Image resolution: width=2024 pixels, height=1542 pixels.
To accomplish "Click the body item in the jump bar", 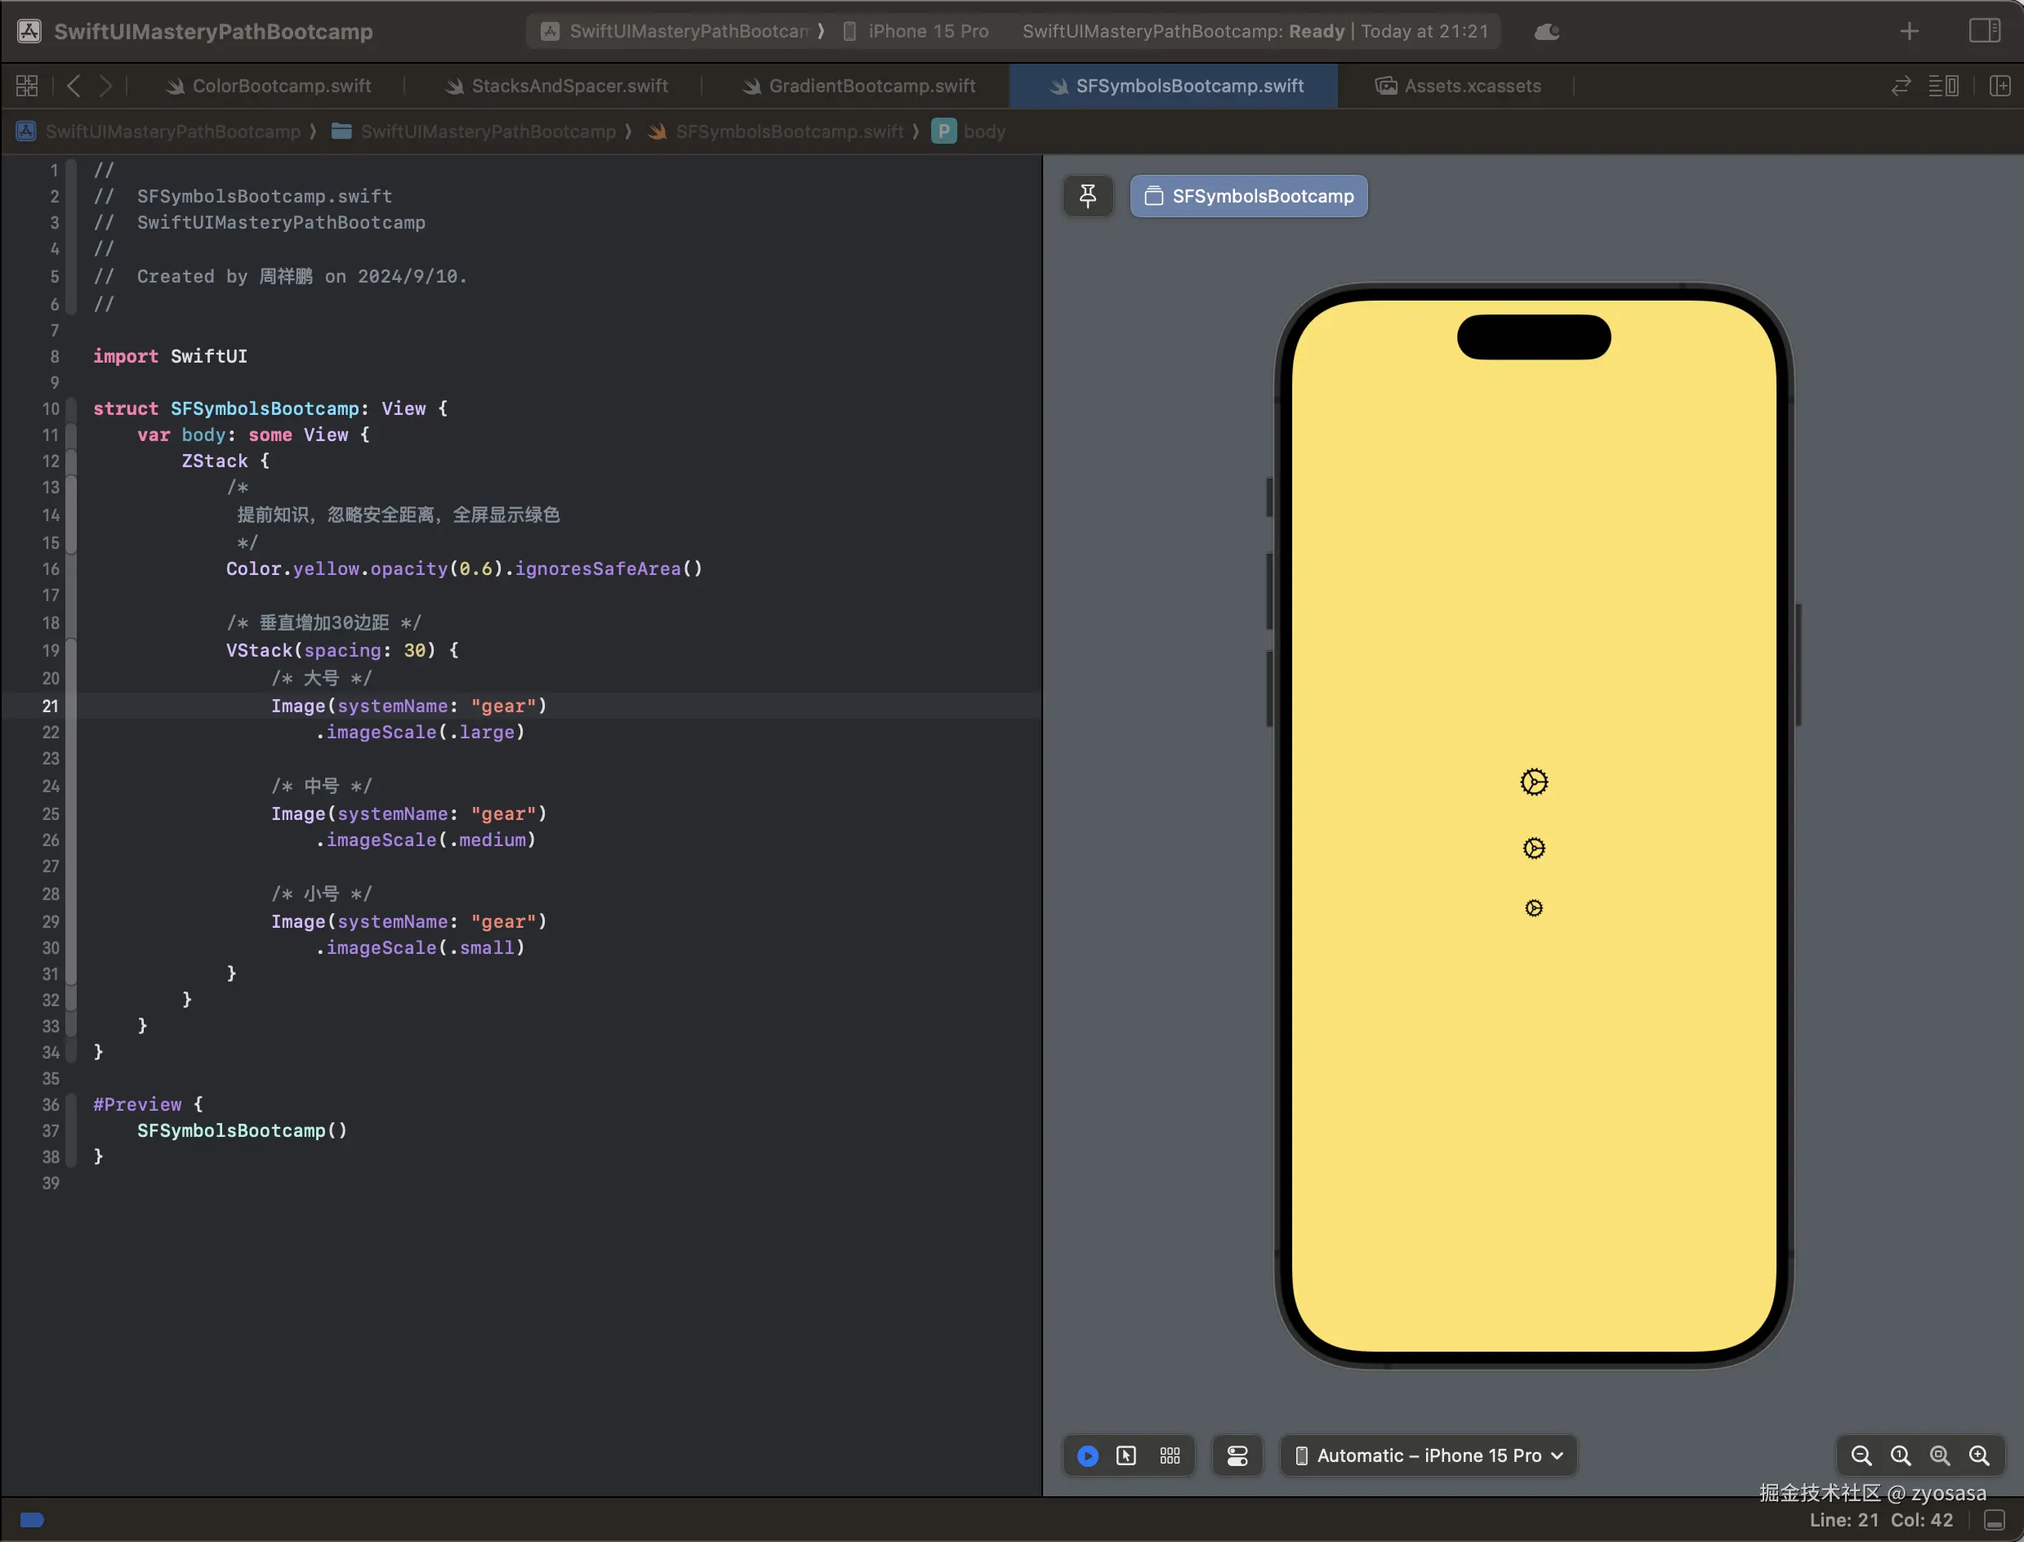I will point(983,131).
